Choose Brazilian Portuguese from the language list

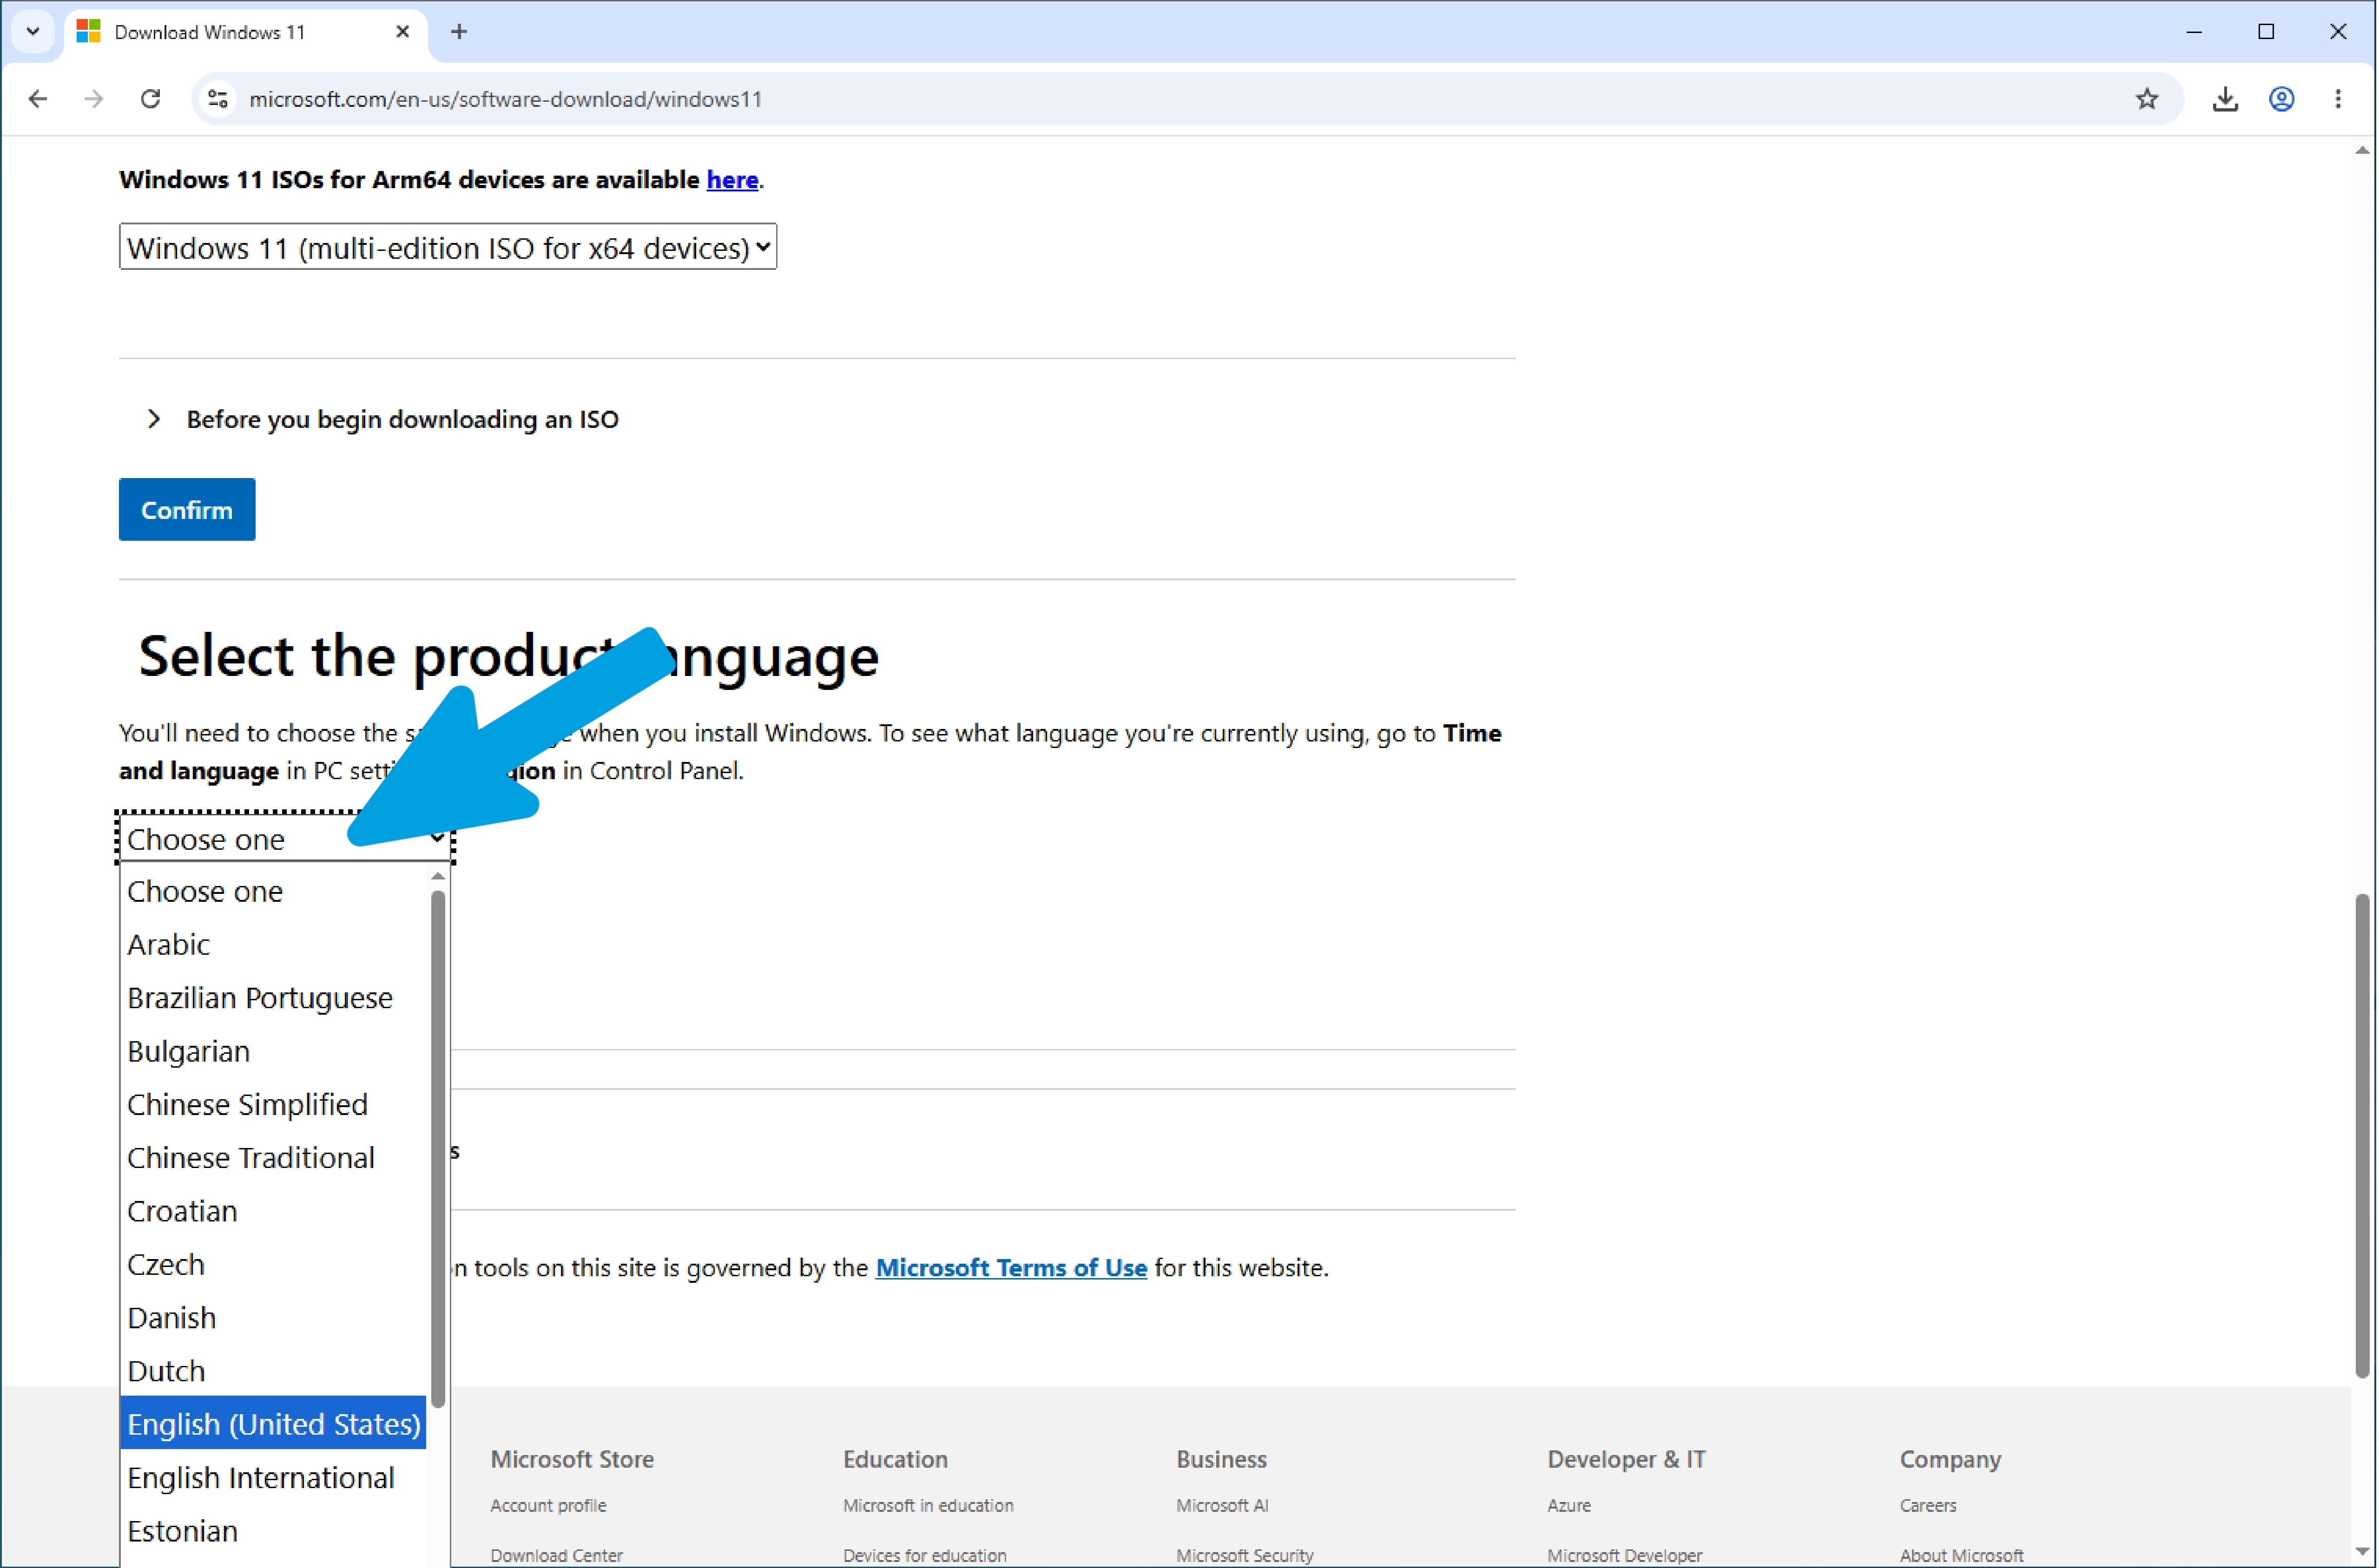point(273,997)
